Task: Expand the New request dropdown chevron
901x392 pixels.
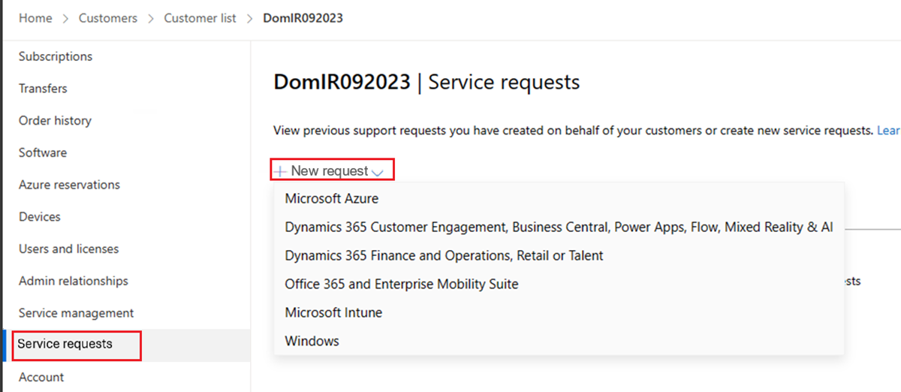Action: (x=378, y=172)
